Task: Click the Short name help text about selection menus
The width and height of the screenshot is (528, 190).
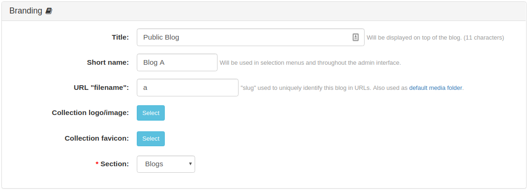Action: point(310,63)
